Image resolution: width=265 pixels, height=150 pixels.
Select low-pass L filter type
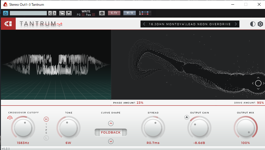pyautogui.click(x=46, y=138)
